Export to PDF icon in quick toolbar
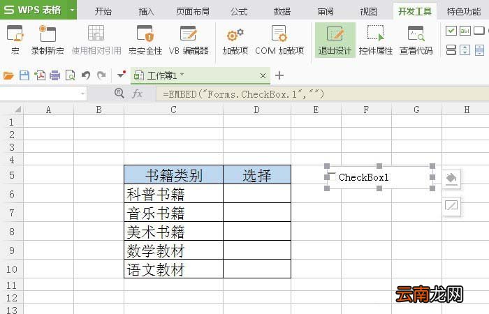This screenshot has height=314, width=489. point(40,75)
